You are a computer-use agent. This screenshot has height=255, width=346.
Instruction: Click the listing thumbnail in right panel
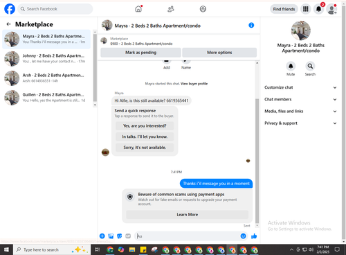pos(300,30)
